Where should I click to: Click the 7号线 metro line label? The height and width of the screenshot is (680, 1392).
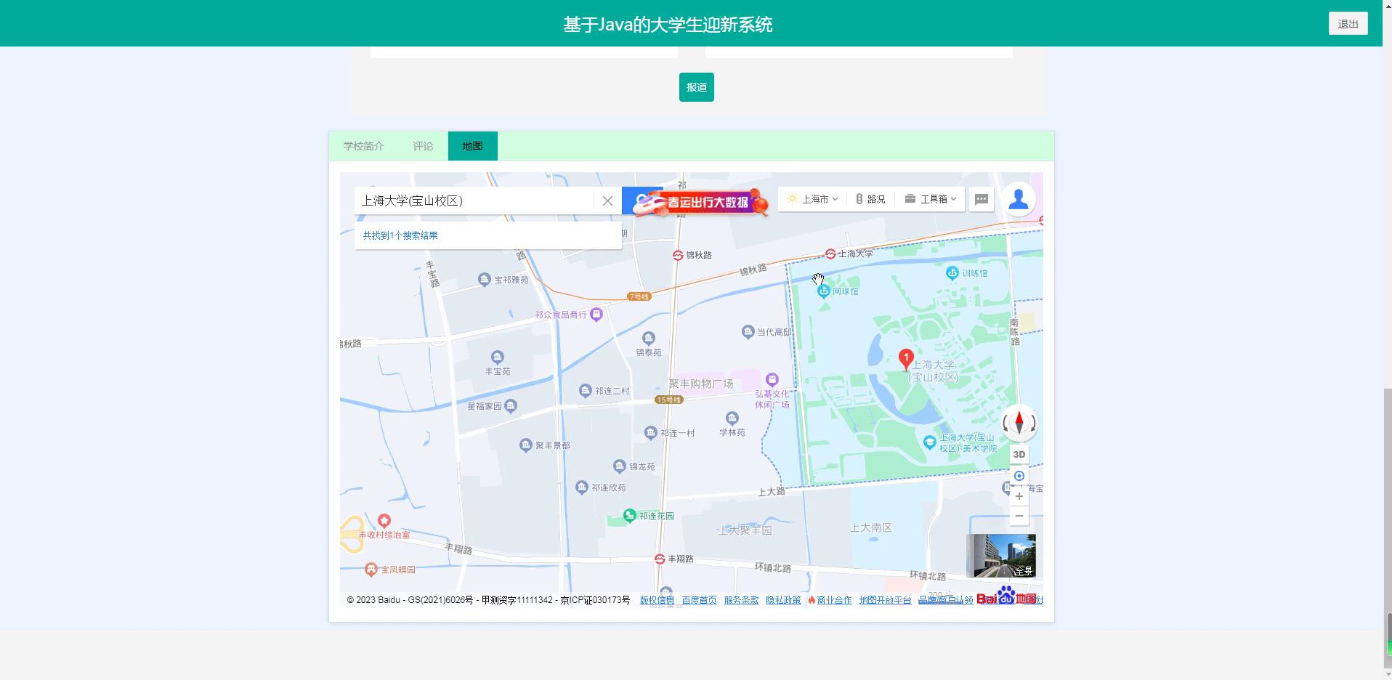(x=639, y=296)
